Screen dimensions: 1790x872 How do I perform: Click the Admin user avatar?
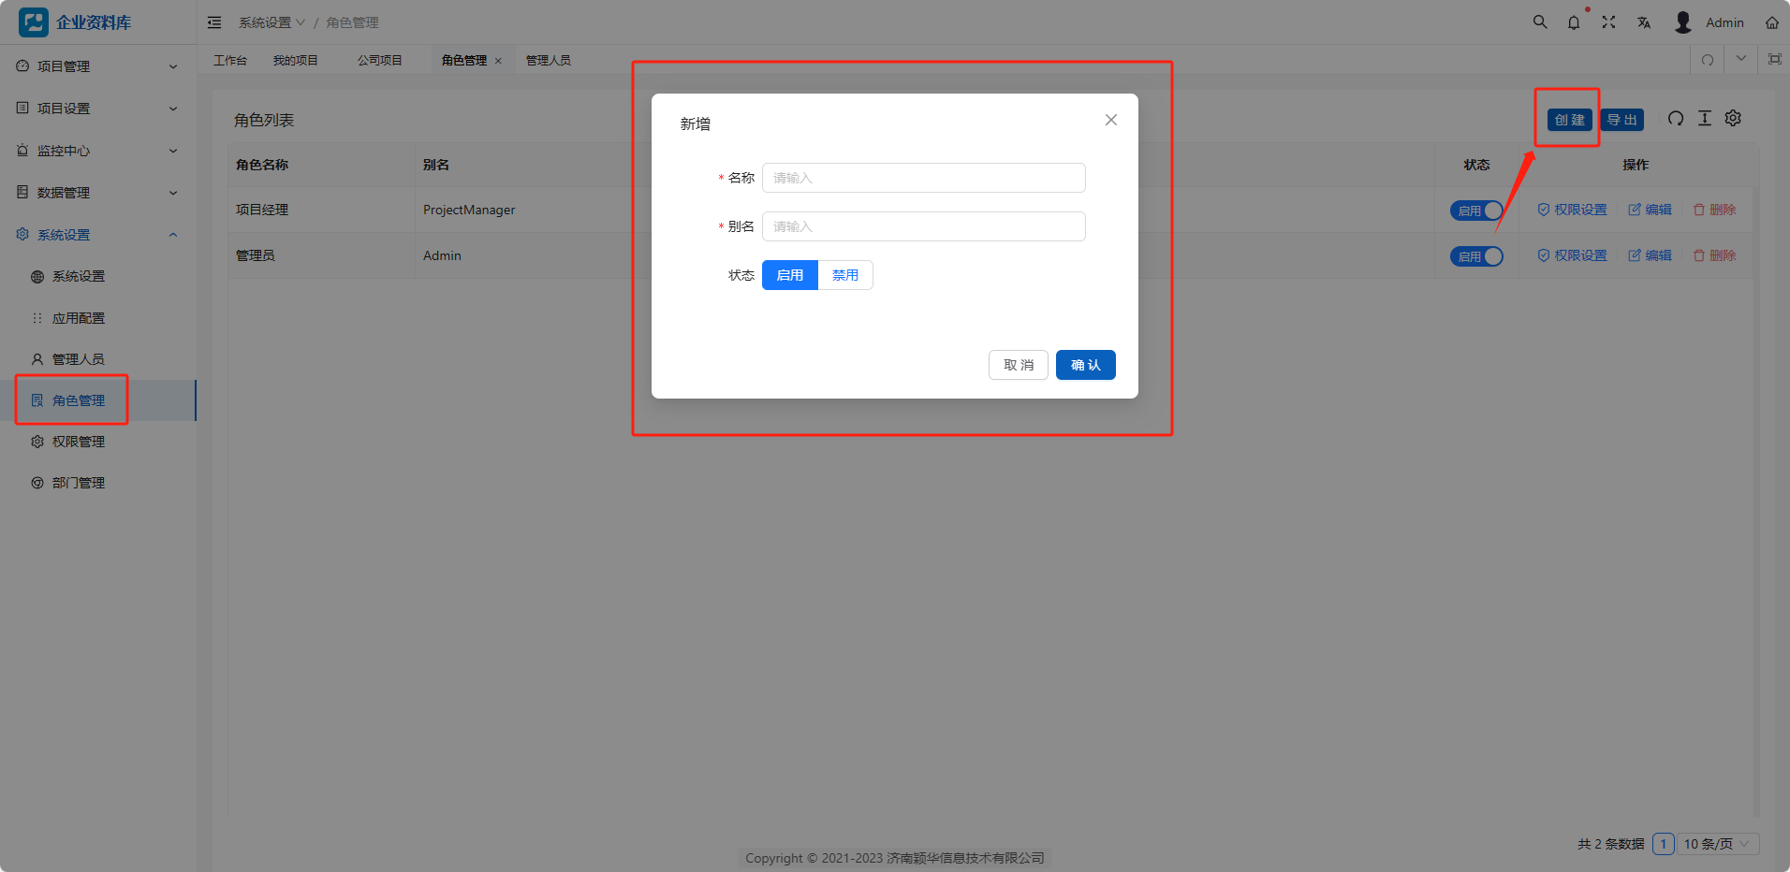point(1683,22)
